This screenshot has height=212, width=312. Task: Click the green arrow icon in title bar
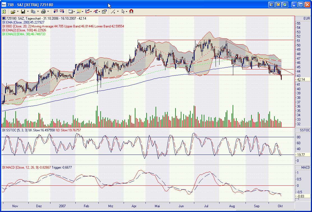coord(285,5)
